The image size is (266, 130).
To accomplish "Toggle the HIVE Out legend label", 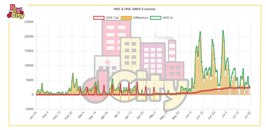I will (112, 18).
